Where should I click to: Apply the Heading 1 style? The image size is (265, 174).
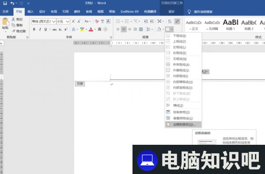pyautogui.click(x=231, y=25)
